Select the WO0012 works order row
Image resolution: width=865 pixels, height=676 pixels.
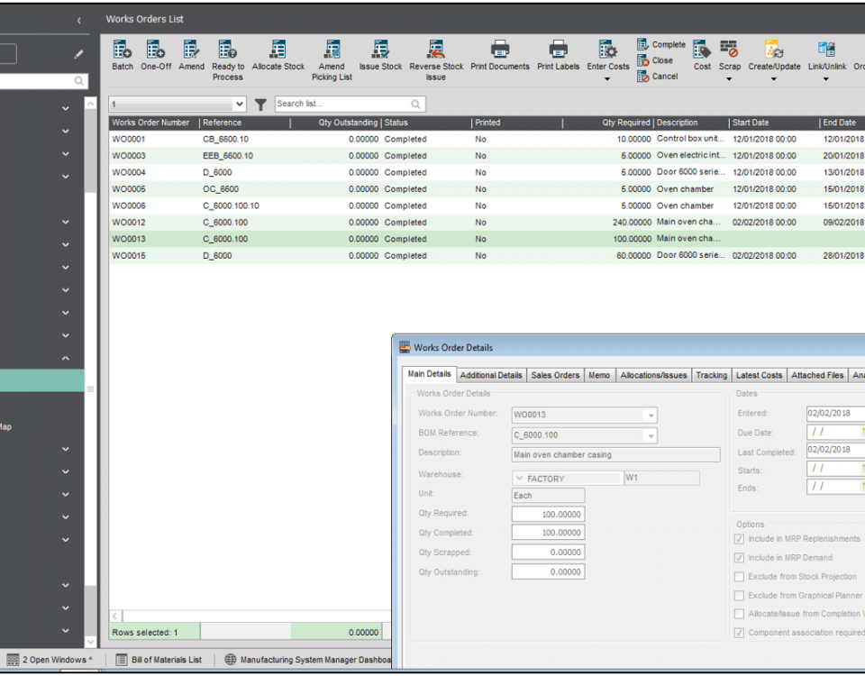coord(487,223)
